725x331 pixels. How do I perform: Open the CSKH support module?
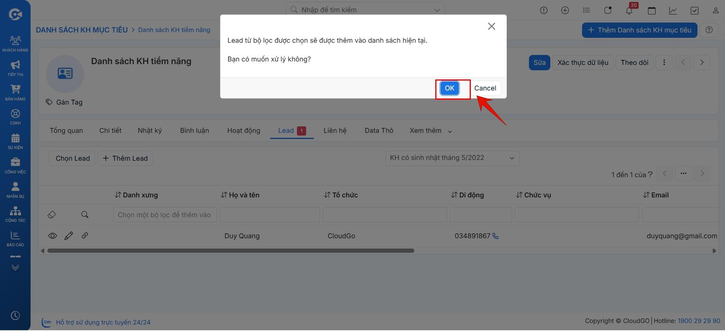(15, 117)
